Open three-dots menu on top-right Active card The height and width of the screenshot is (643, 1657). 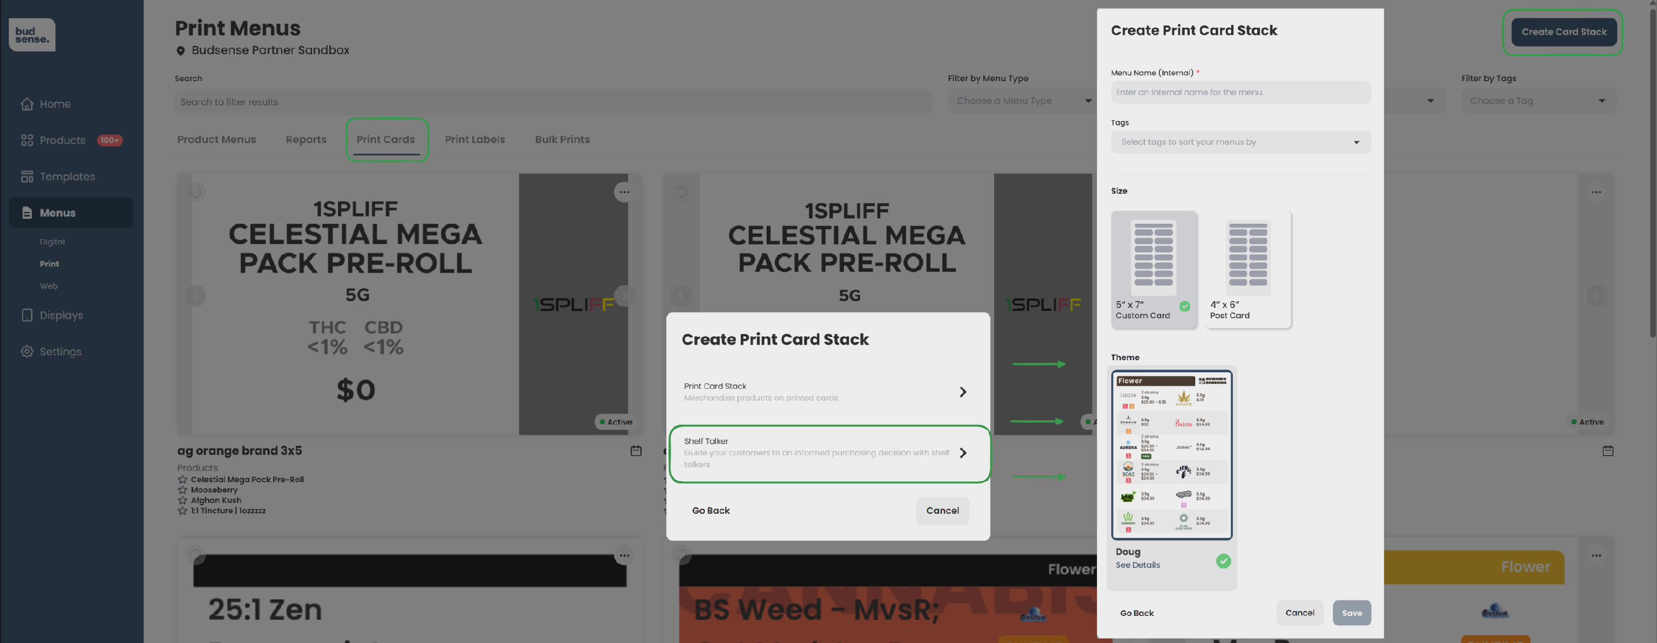coord(1596,192)
